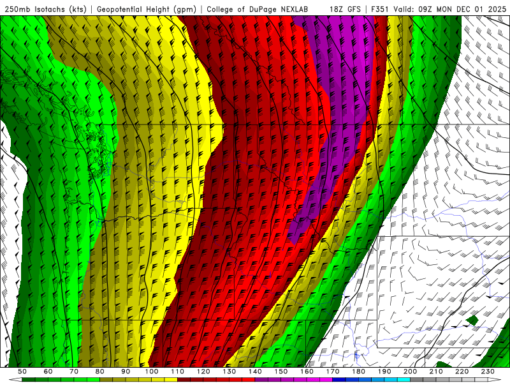Viewport: 510px width, 383px height.
Task: Click the "Valid: 09Z MON DEC 01 2025" text
Action: pyautogui.click(x=450, y=10)
